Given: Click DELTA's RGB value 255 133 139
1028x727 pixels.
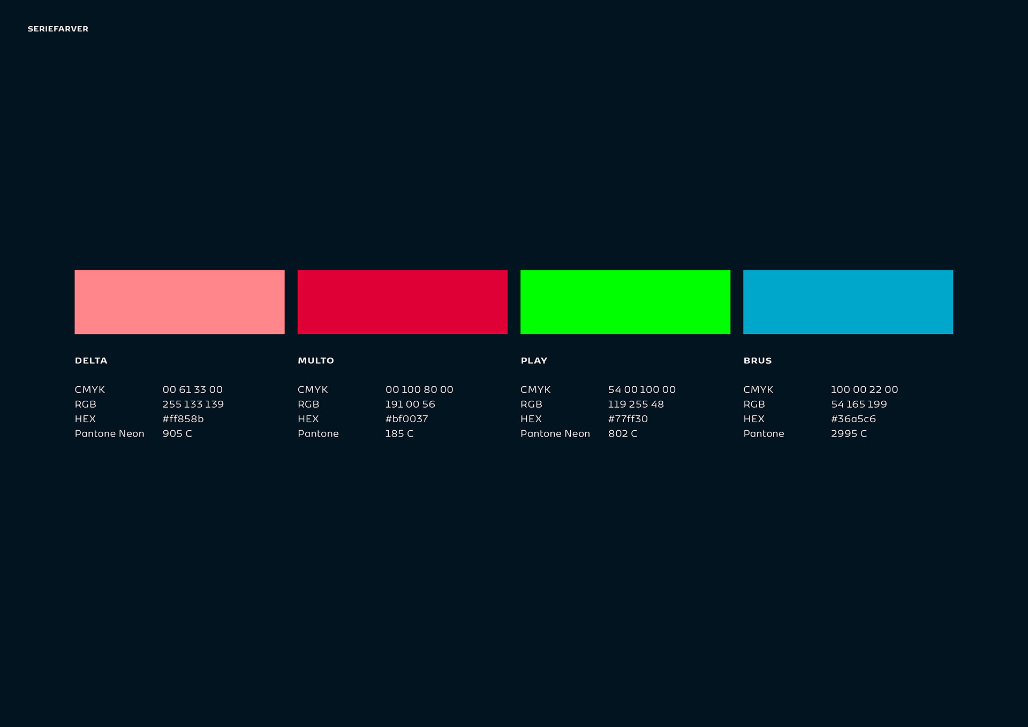Looking at the screenshot, I should coord(193,404).
